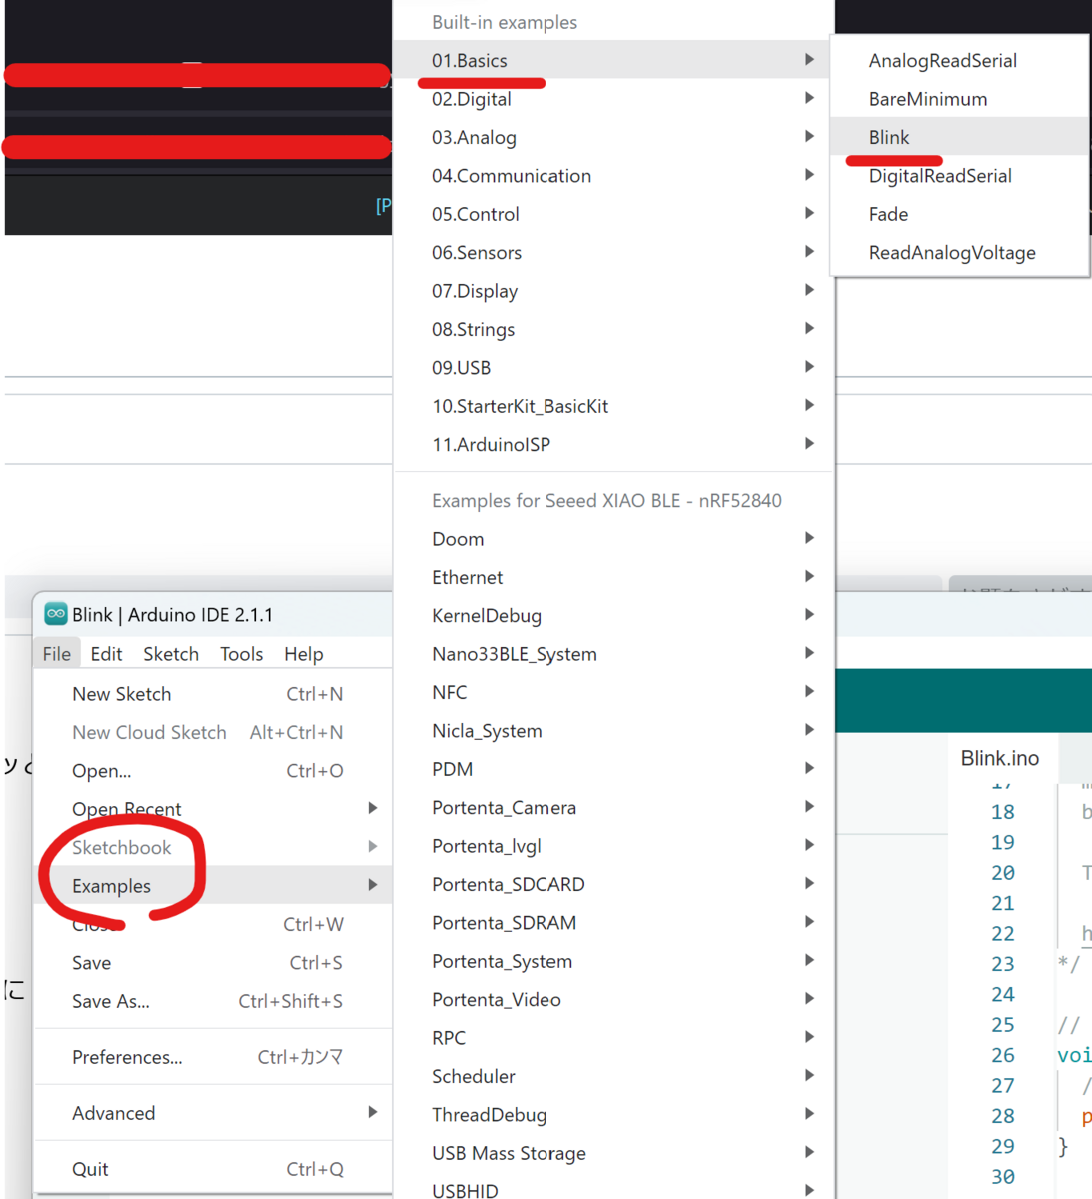Select the Open... menu entry

213,771
